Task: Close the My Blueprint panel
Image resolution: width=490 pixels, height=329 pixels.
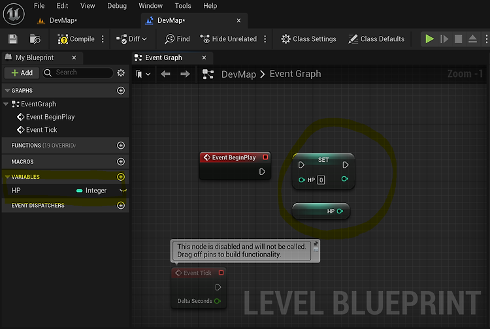Action: 74,57
